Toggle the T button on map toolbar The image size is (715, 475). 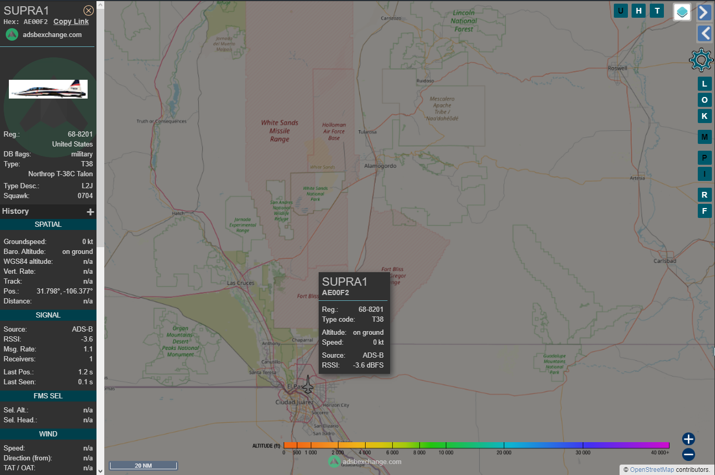coord(657,10)
